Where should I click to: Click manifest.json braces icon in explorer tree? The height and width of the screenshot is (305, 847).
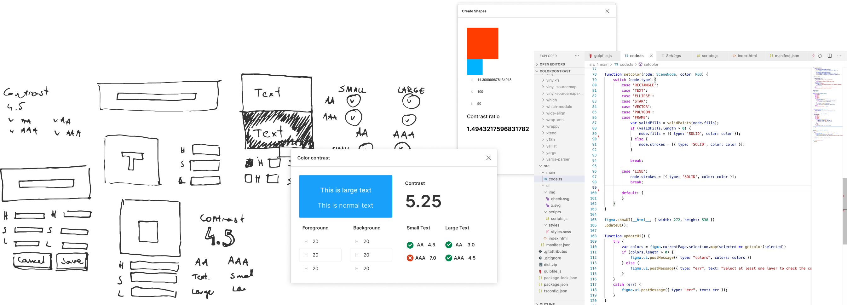543,245
